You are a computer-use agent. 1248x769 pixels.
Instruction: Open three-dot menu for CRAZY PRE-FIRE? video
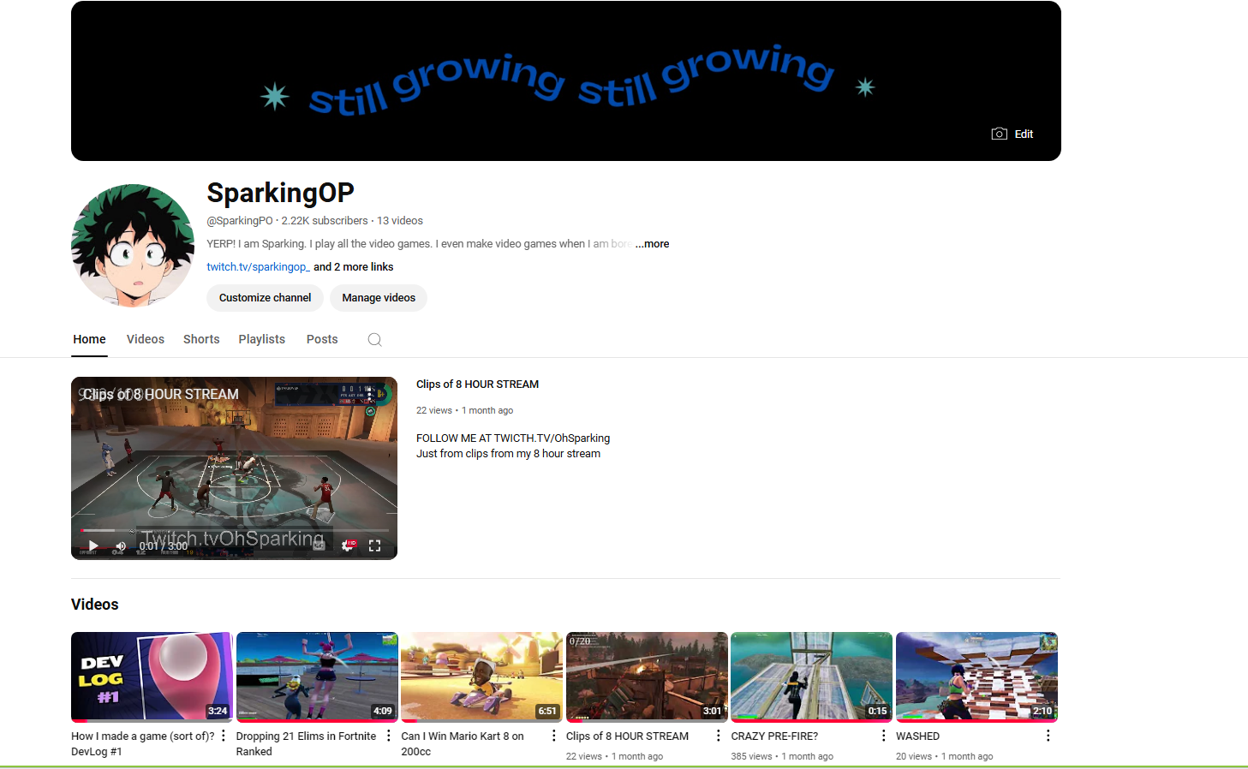point(883,736)
